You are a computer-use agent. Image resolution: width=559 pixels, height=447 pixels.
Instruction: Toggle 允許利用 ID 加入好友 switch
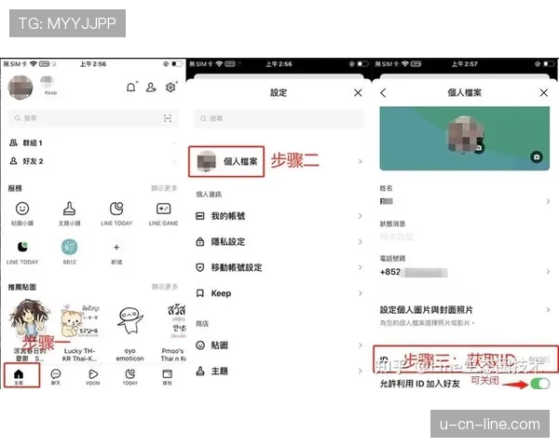coord(539,384)
